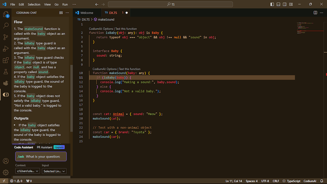Click the split editor right icon

tap(315, 12)
